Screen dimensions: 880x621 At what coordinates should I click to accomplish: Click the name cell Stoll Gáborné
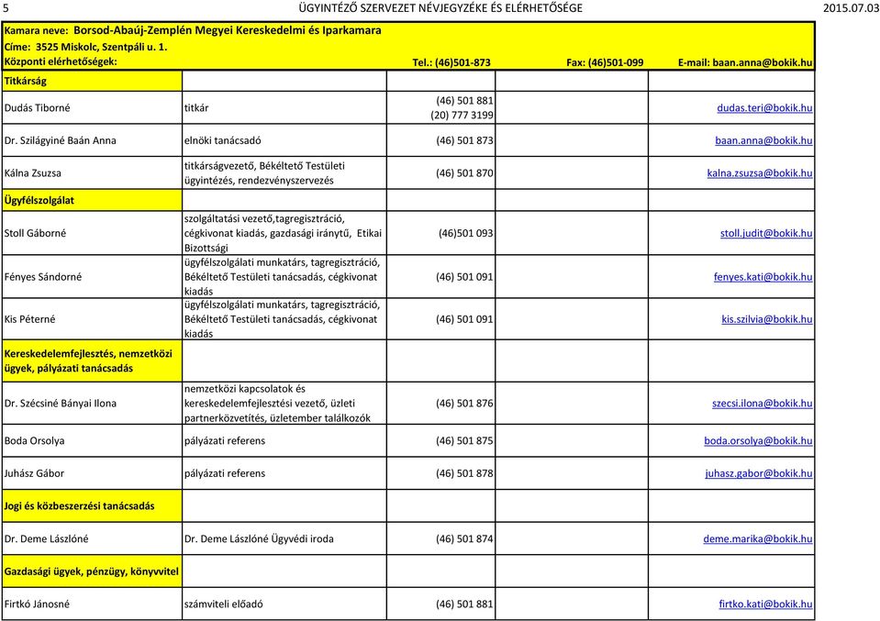pyautogui.click(x=92, y=233)
